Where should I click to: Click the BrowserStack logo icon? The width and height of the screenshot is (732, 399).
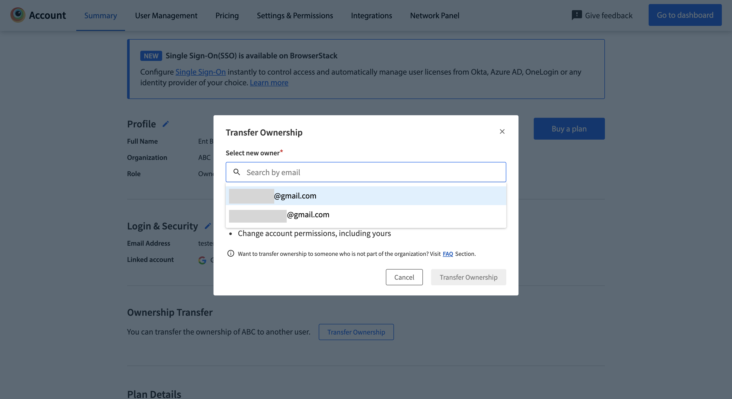click(x=18, y=15)
